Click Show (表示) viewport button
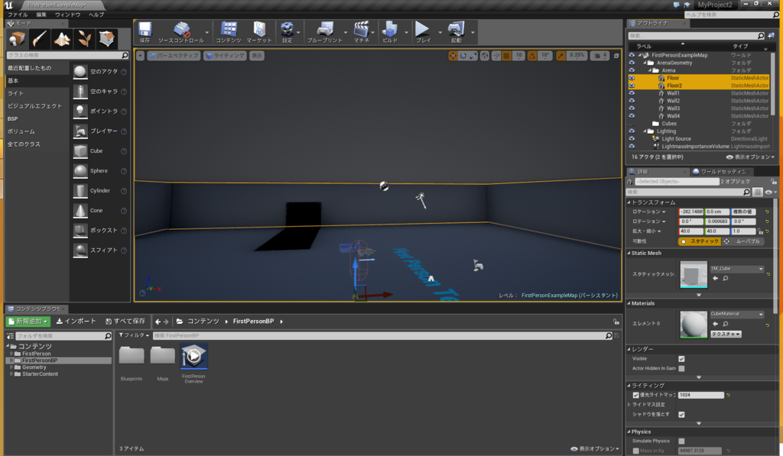This screenshot has width=783, height=456. coord(257,56)
